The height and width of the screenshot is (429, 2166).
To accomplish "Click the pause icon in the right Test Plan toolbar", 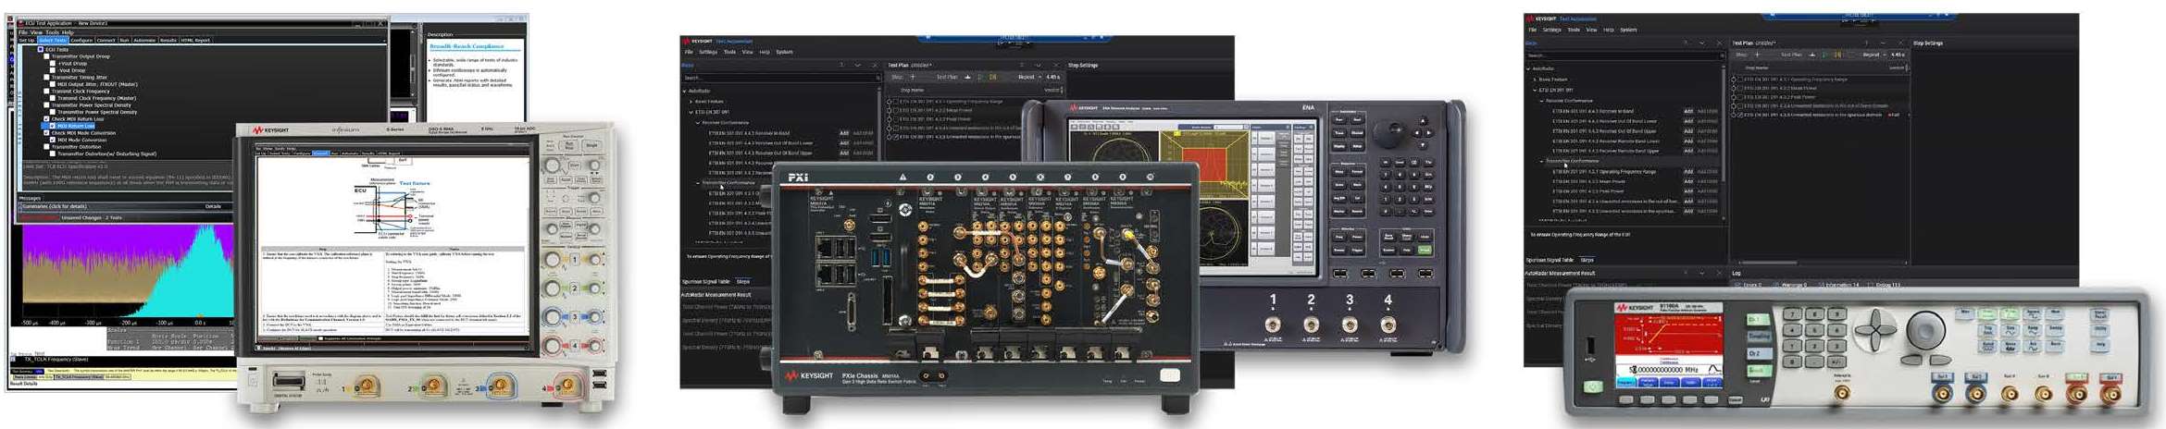I will (x=1836, y=55).
